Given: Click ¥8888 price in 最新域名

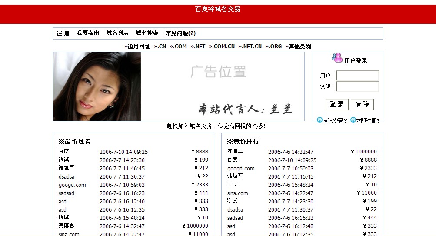Looking at the screenshot, I should pos(200,152).
